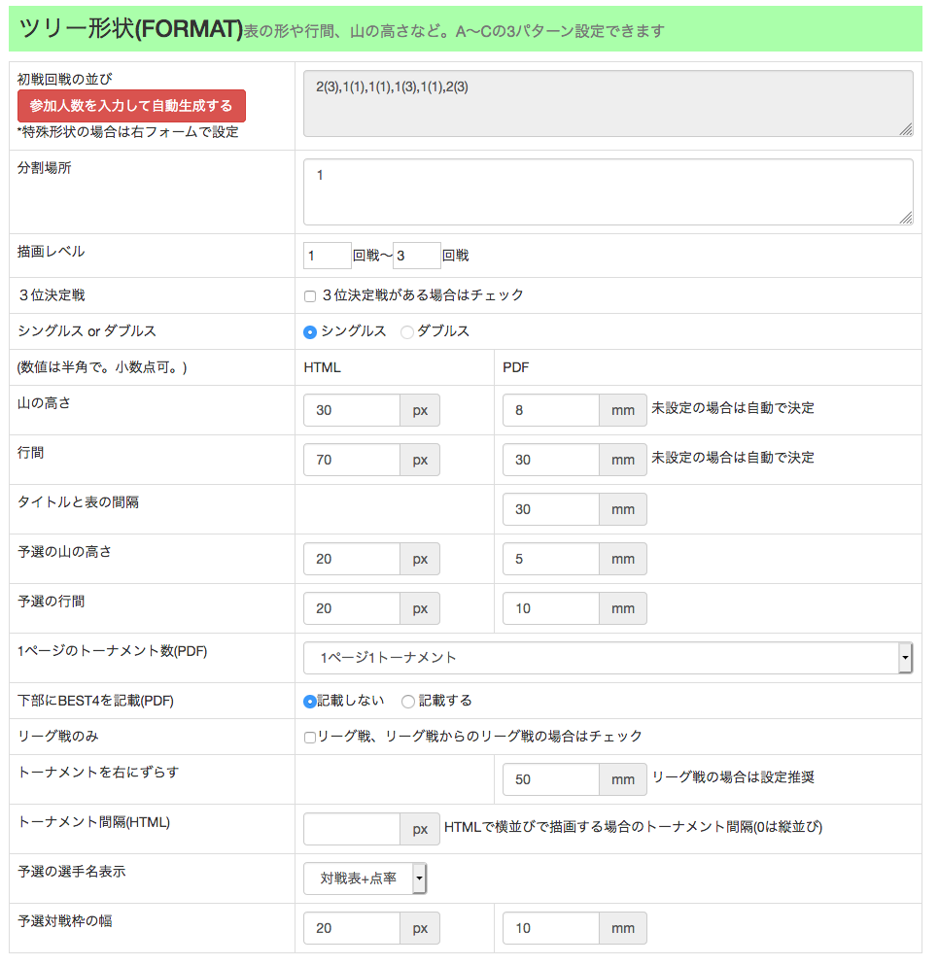Click the 描画レベル end round field
Viewport: 939px width, 965px height.
[x=416, y=256]
